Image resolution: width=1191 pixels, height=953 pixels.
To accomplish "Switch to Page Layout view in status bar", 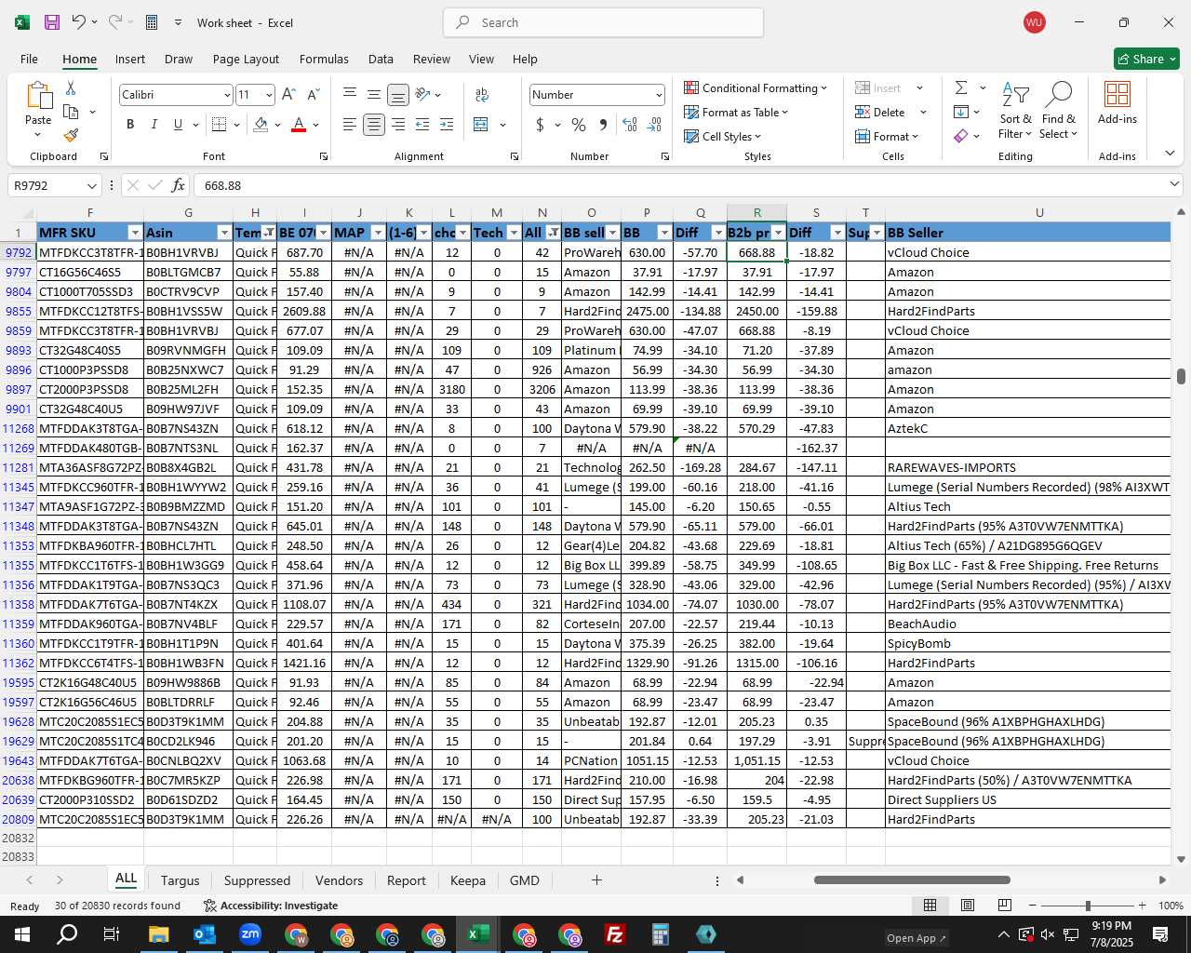I will tap(968, 906).
